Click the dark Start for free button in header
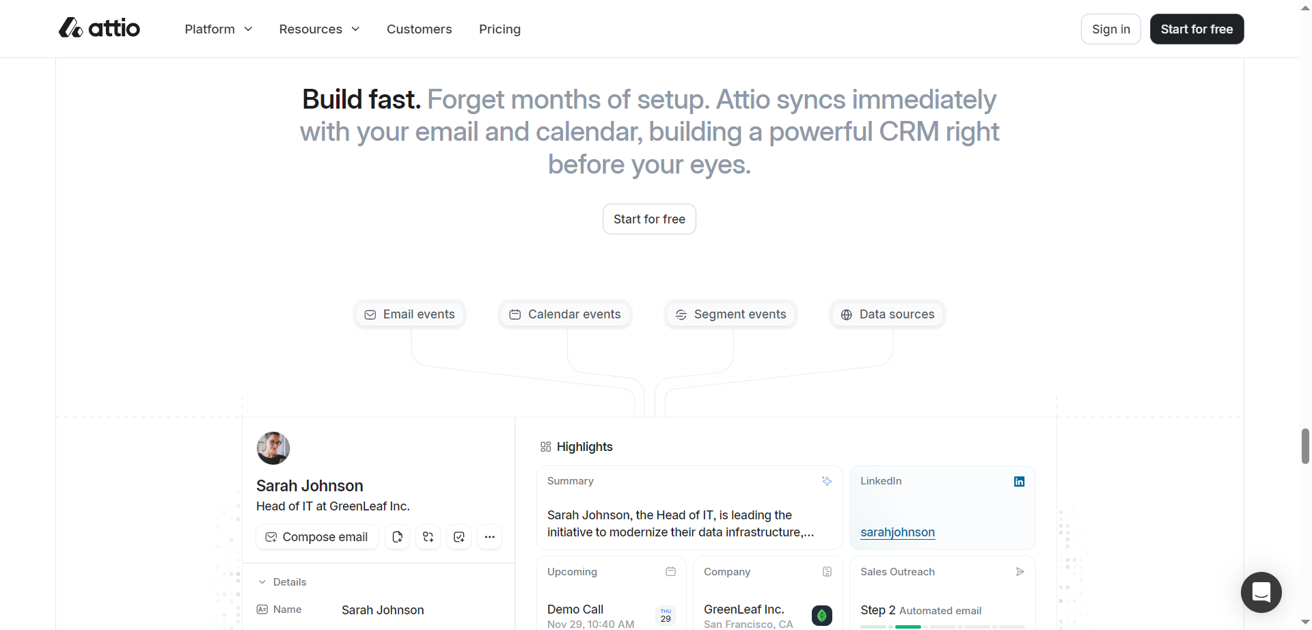Screen dimensions: 1312x630 tap(1197, 29)
